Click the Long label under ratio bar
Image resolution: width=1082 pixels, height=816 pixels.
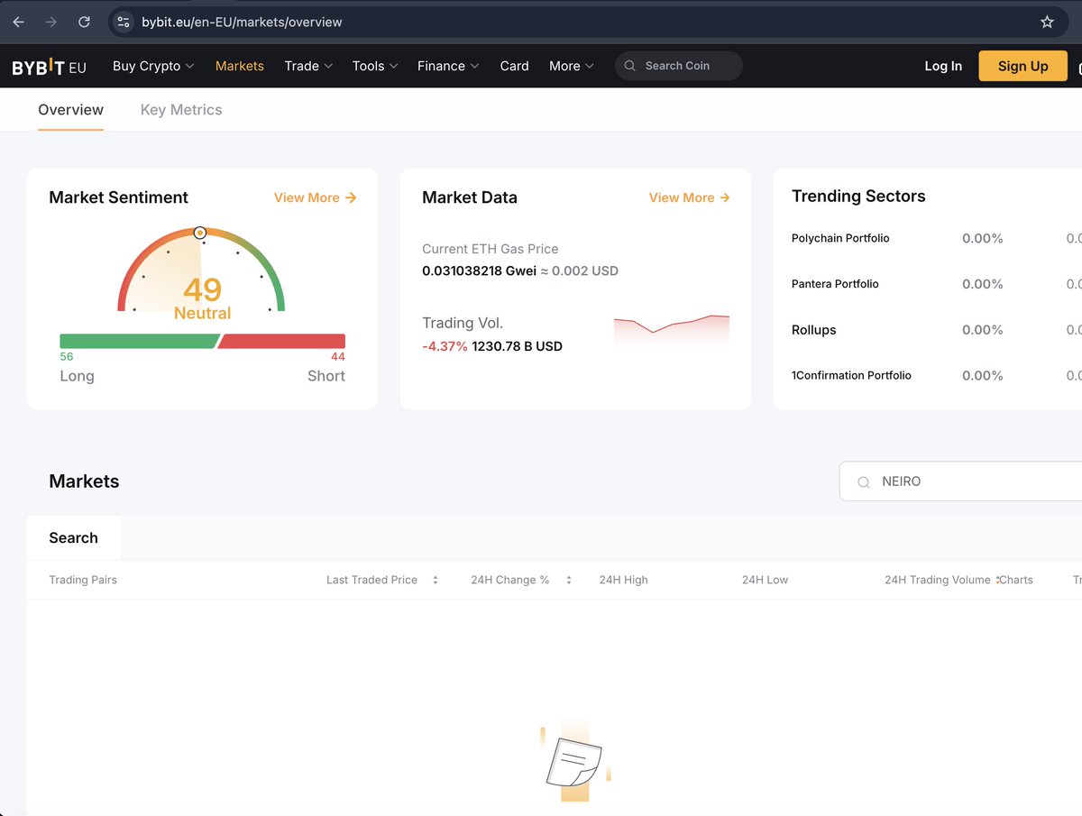[77, 376]
